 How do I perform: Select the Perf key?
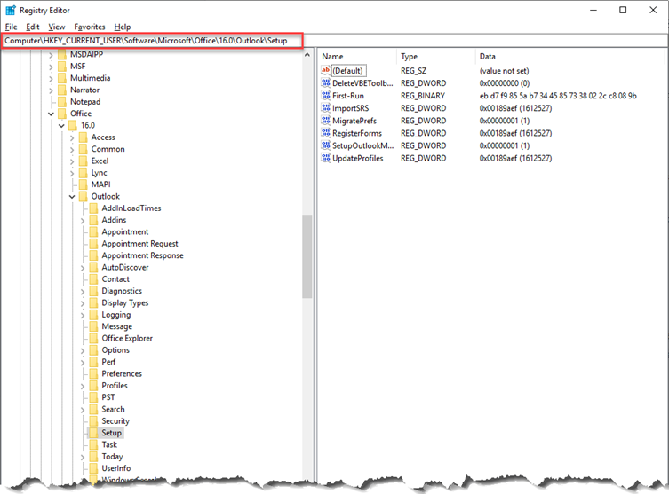[x=108, y=362]
